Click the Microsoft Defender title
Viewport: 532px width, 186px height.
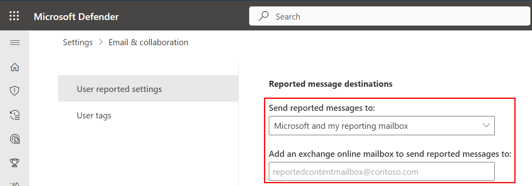click(76, 16)
